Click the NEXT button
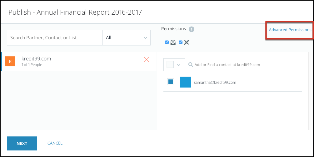 tap(22, 143)
